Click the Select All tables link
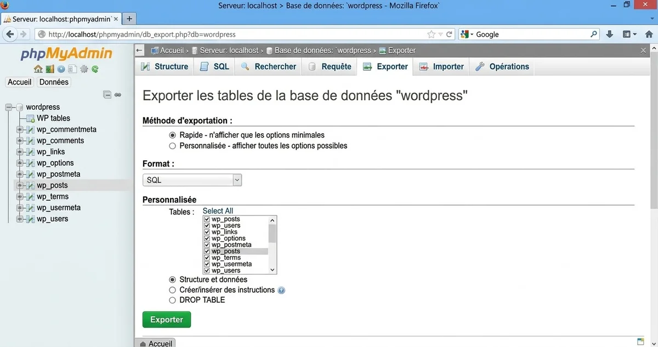658x347 pixels. point(218,211)
